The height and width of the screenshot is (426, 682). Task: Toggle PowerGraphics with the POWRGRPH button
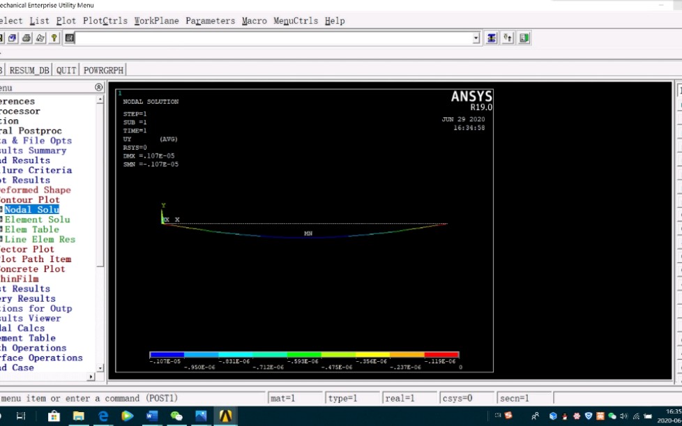103,70
